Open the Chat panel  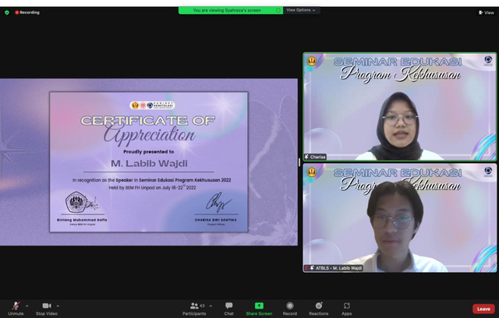tap(229, 306)
